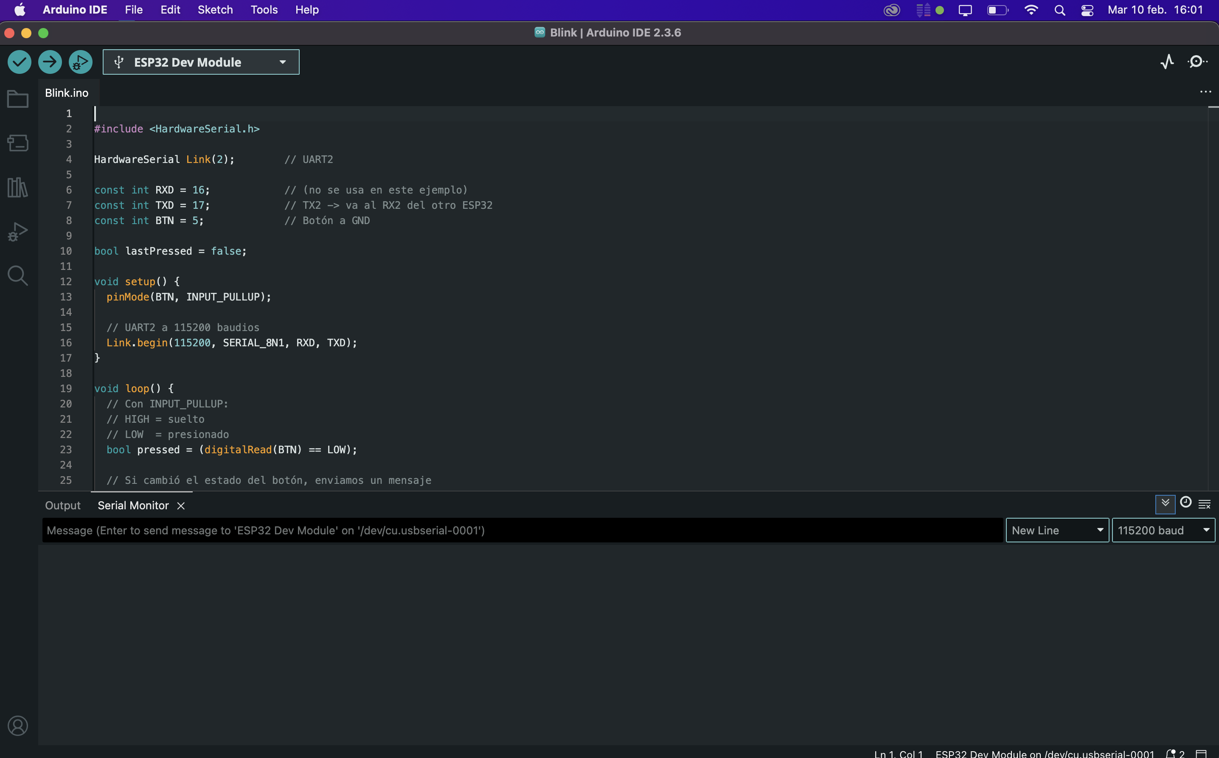Click the Serial Monitor message input field
The image size is (1219, 758).
[x=521, y=531]
